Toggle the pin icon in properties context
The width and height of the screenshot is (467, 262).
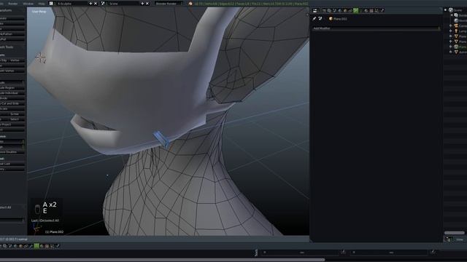(314, 18)
